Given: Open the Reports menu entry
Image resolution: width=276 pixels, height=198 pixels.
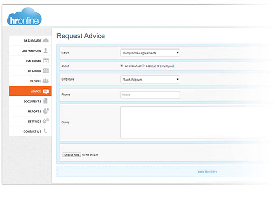Looking at the screenshot, I should [30, 111].
